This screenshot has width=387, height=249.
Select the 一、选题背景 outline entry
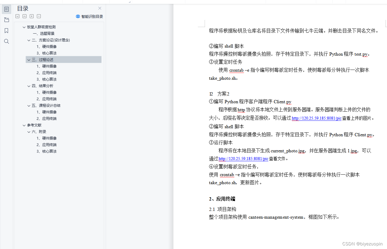click(44, 33)
